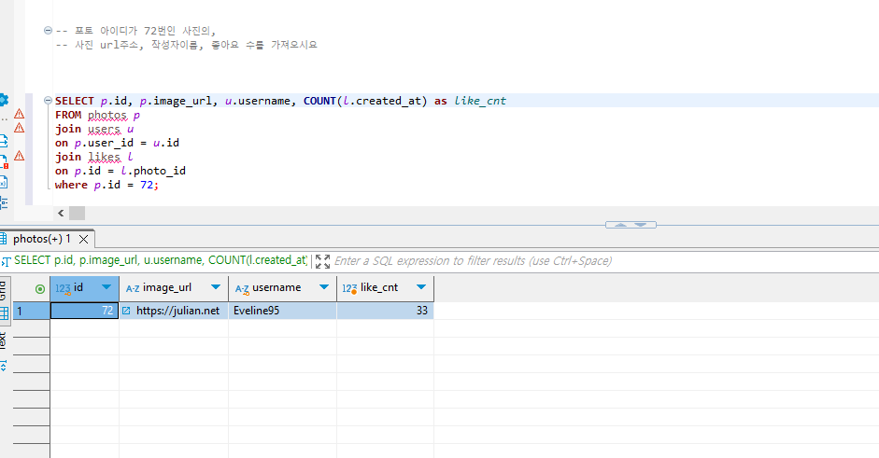The width and height of the screenshot is (879, 458).
Task: Collapse the Korean comment block fold marker
Action: 48,30
